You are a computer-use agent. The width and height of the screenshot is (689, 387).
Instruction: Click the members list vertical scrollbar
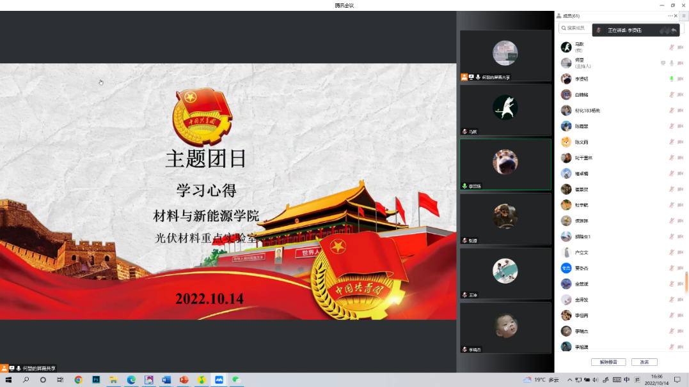pyautogui.click(x=686, y=281)
